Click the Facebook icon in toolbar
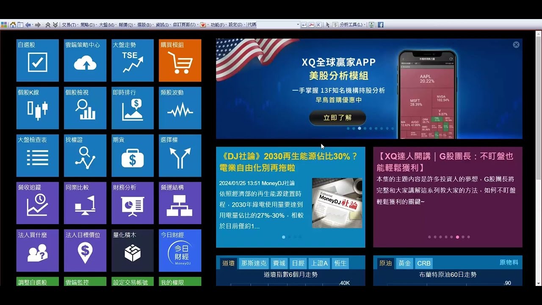 (381, 25)
